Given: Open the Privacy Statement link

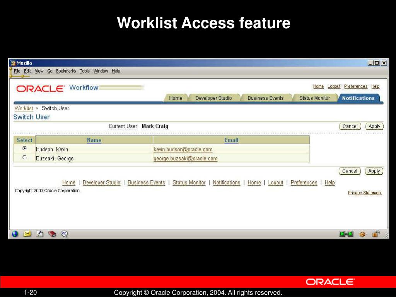Looking at the screenshot, I should tap(365, 193).
